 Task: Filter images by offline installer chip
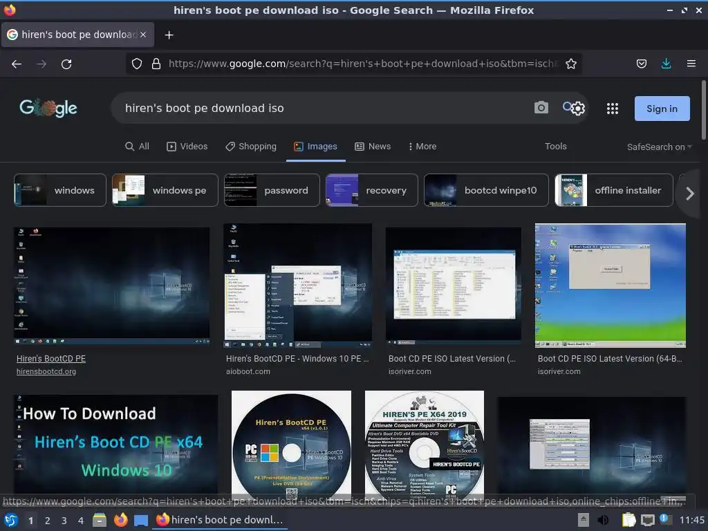(x=614, y=190)
